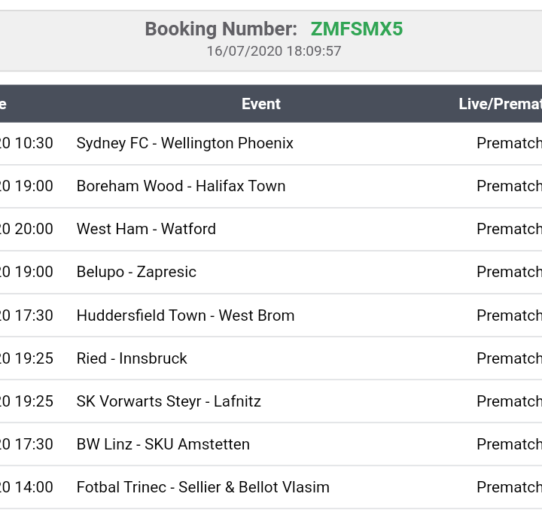The image size is (542, 518).
Task: Select the Boreham Wood - Halifax Town event
Action: (181, 186)
